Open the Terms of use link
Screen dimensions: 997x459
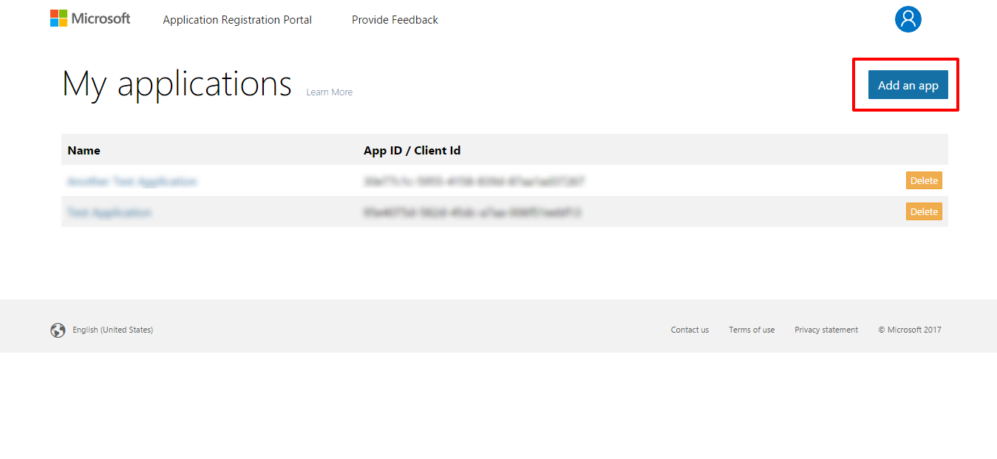[752, 330]
